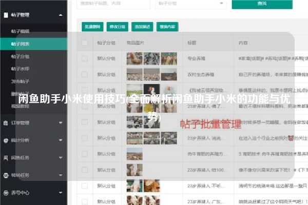
Task: Open third thumbnail in 专业养殖 row
Action: click(x=169, y=58)
